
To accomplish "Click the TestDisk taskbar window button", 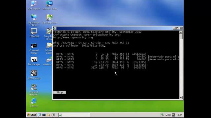I will point(74,115).
